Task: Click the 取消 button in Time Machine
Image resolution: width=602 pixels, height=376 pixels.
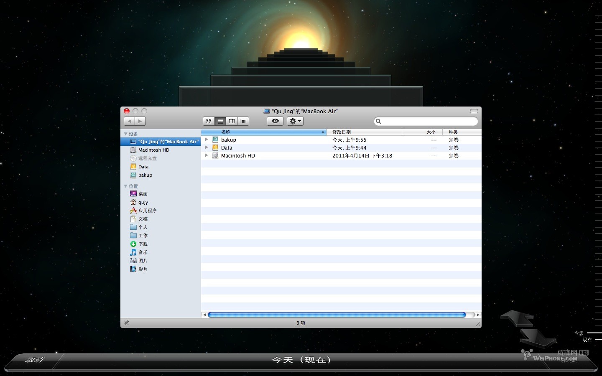Action: coord(34,360)
